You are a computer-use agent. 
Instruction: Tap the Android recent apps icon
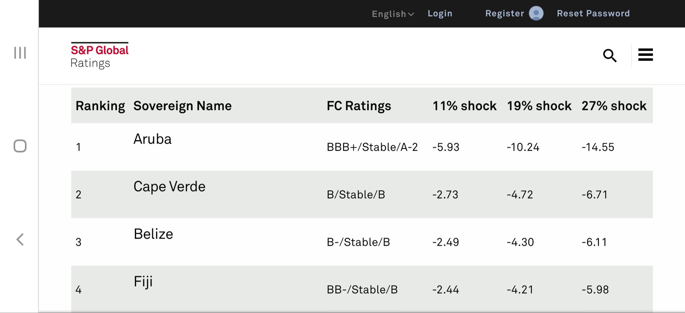tap(20, 53)
